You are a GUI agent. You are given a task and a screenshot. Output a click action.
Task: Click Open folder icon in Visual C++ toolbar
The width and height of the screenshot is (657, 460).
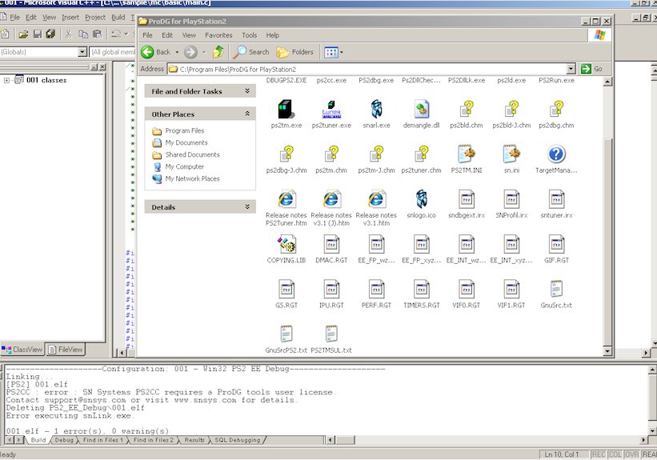pyautogui.click(x=23, y=34)
